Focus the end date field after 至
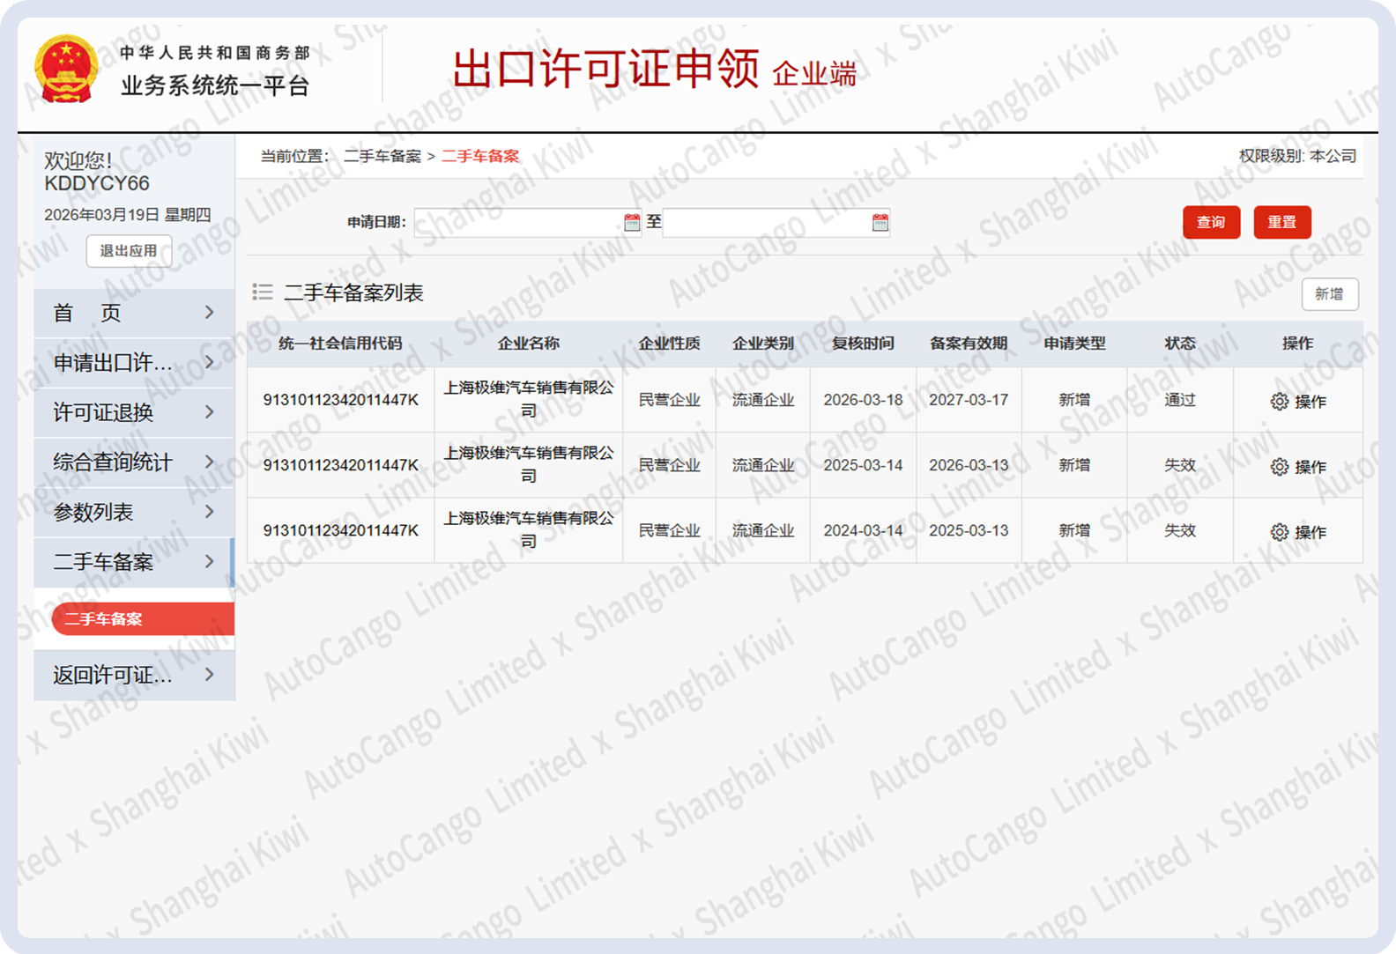This screenshot has height=954, width=1396. tap(776, 223)
